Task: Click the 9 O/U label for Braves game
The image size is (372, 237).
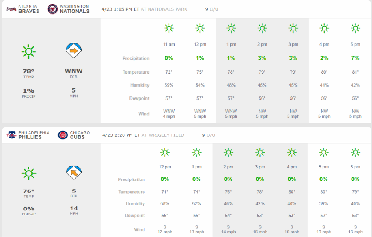Action: click(x=211, y=9)
